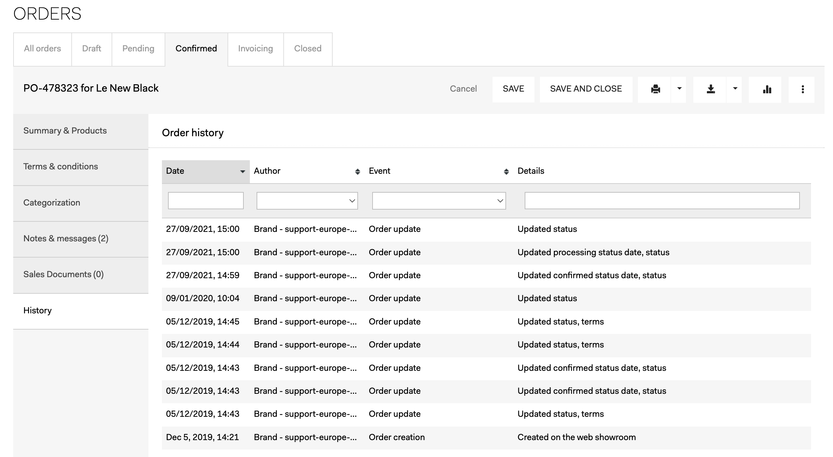
Task: Open the Event filter dropdown
Action: click(x=439, y=201)
